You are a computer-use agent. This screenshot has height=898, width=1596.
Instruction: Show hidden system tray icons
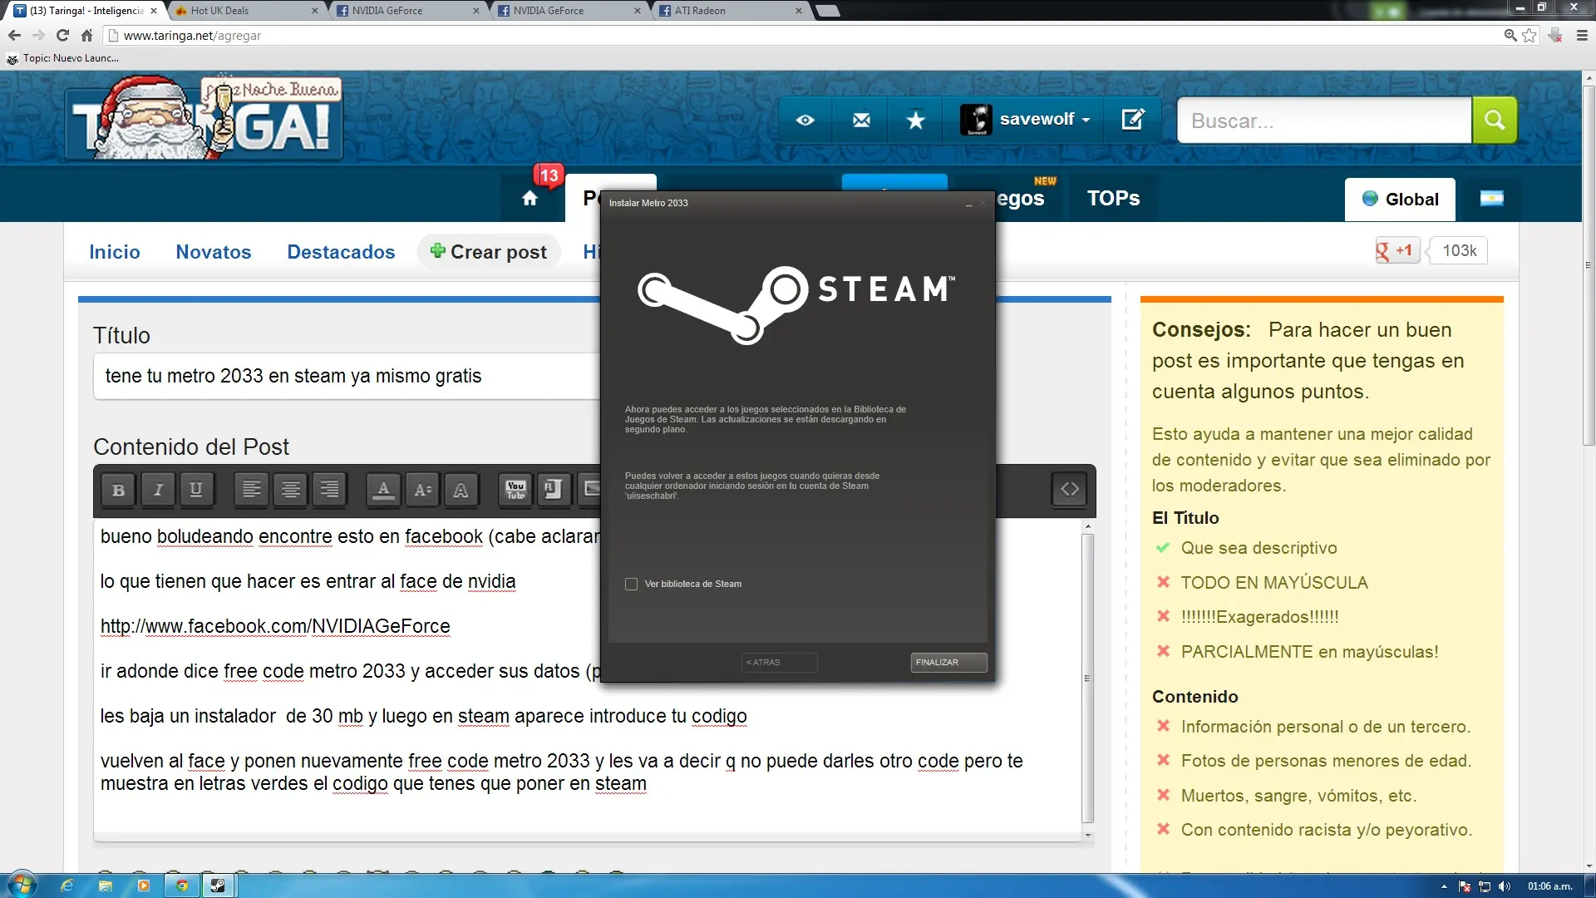tap(1444, 886)
